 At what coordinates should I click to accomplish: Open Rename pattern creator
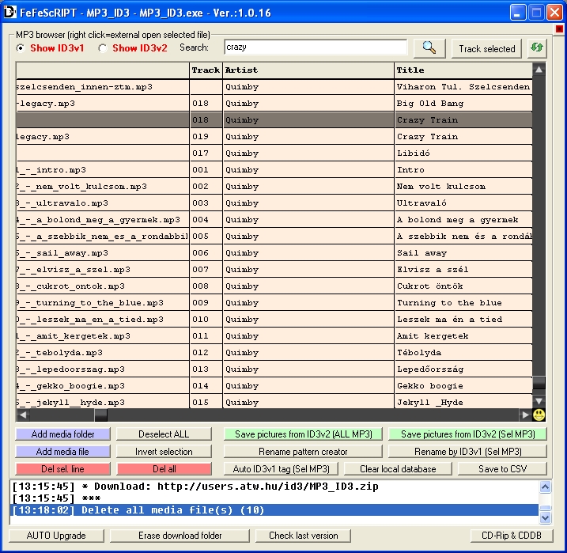point(303,452)
